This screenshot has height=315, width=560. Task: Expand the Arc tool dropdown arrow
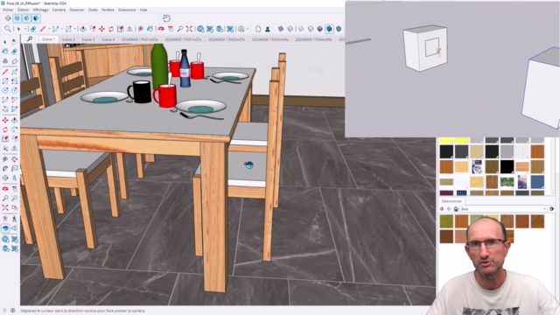62,29
